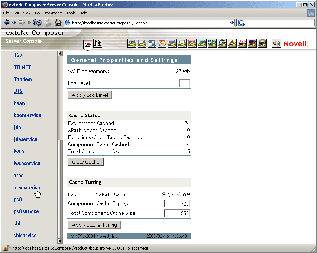The width and height of the screenshot is (317, 253).
Task: Open the psft link
Action: [18, 199]
